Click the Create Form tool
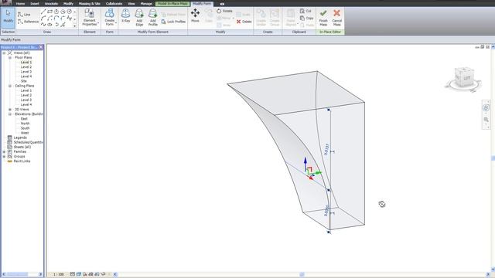The width and height of the screenshot is (495, 278). pos(110,17)
